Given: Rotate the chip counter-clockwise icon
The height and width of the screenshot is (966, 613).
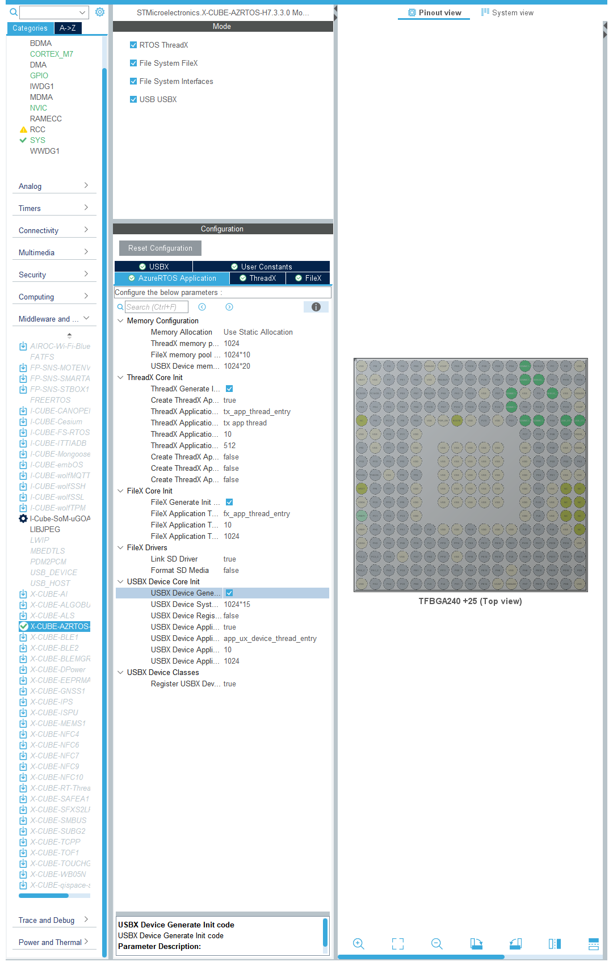Looking at the screenshot, I should point(515,943).
